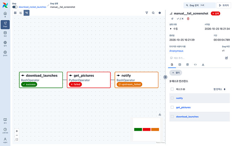Click the green block in minimap
Screen dimensions: 233x146
click(138, 129)
